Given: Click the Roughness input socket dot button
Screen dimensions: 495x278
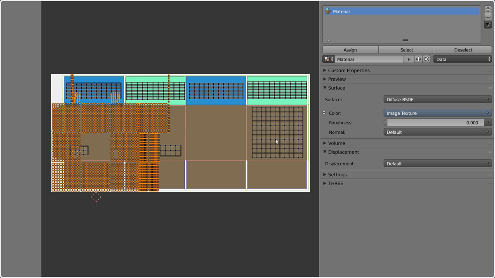Looking at the screenshot, I should click(x=488, y=122).
